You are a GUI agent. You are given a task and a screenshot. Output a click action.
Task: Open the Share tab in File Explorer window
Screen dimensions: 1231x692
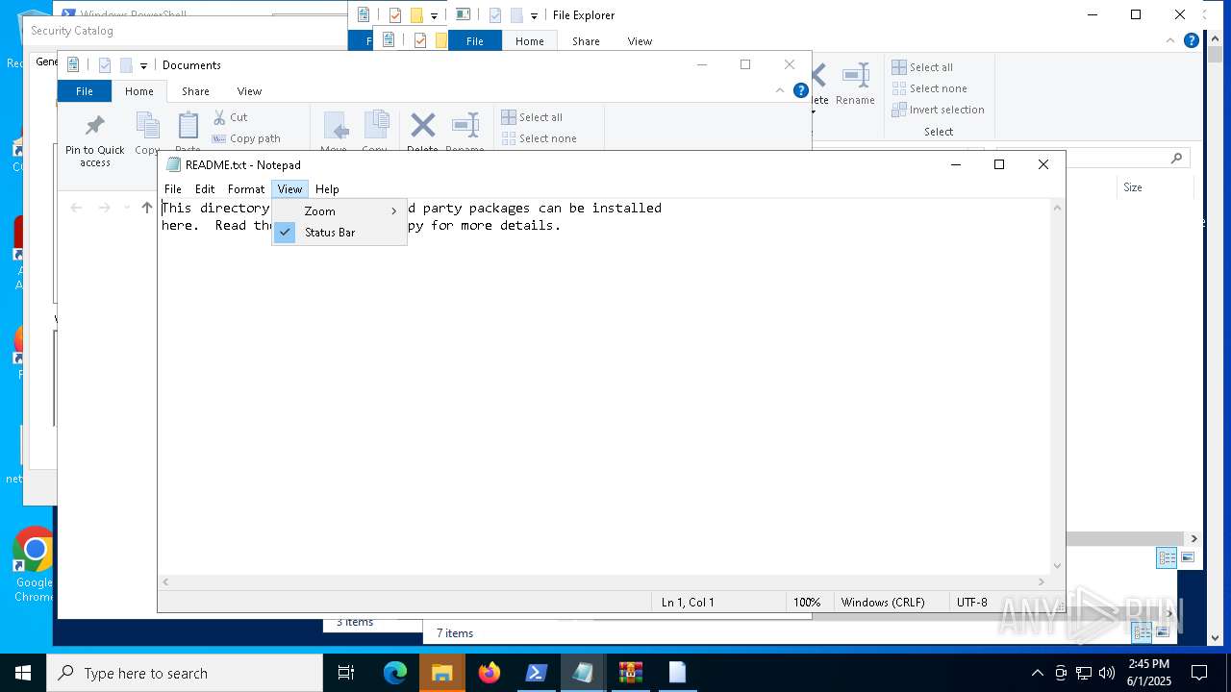[x=586, y=41]
